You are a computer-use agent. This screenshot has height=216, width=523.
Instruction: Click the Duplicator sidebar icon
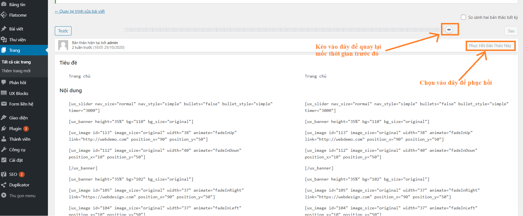(x=4, y=185)
